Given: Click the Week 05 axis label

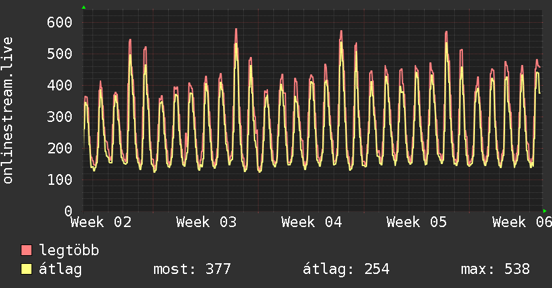Looking at the screenshot, I should [x=417, y=222].
